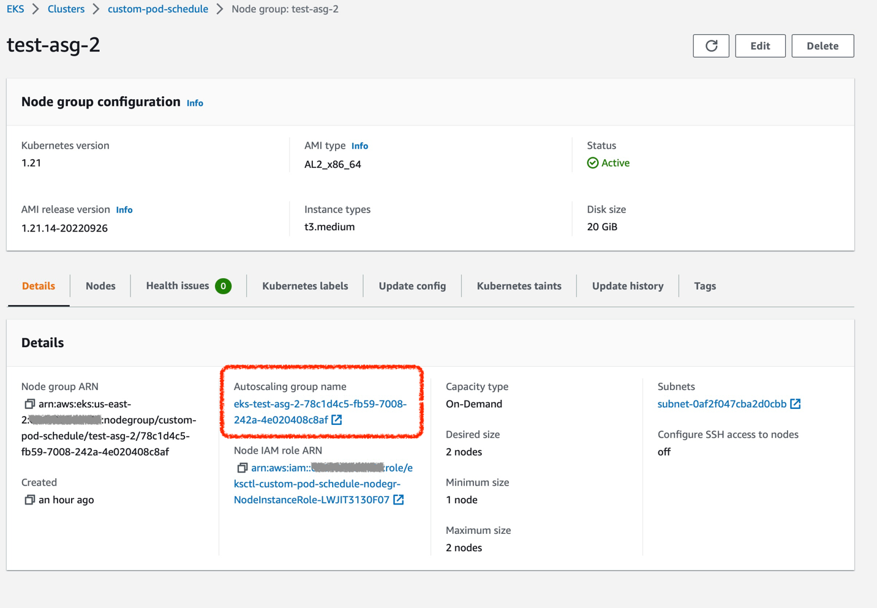Click the Kubernetes version value 1.21

click(x=31, y=163)
